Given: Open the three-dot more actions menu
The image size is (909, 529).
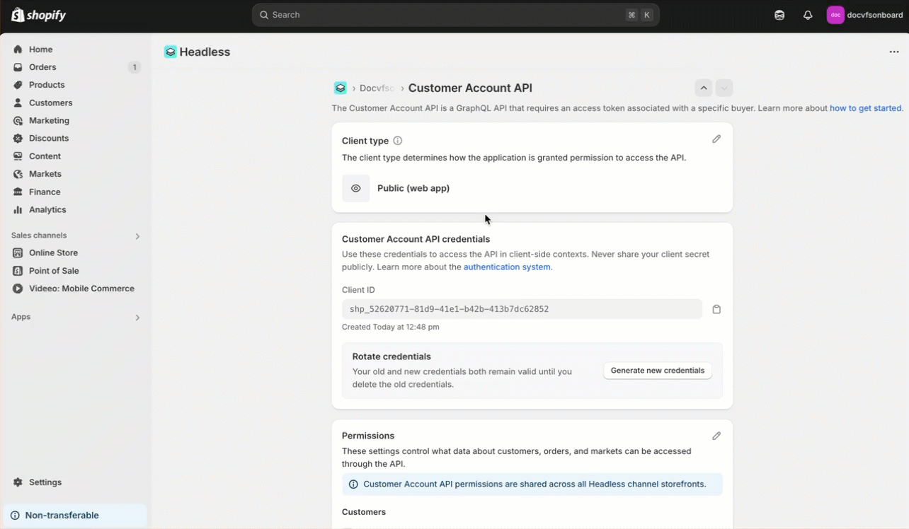Looking at the screenshot, I should coord(893,52).
